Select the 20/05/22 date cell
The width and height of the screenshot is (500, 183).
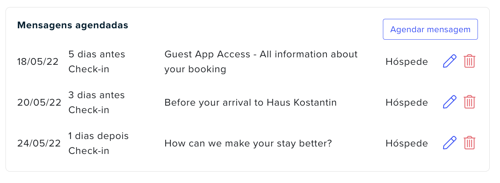tap(39, 102)
